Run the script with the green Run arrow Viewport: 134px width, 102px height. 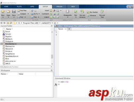[x=76, y=11]
